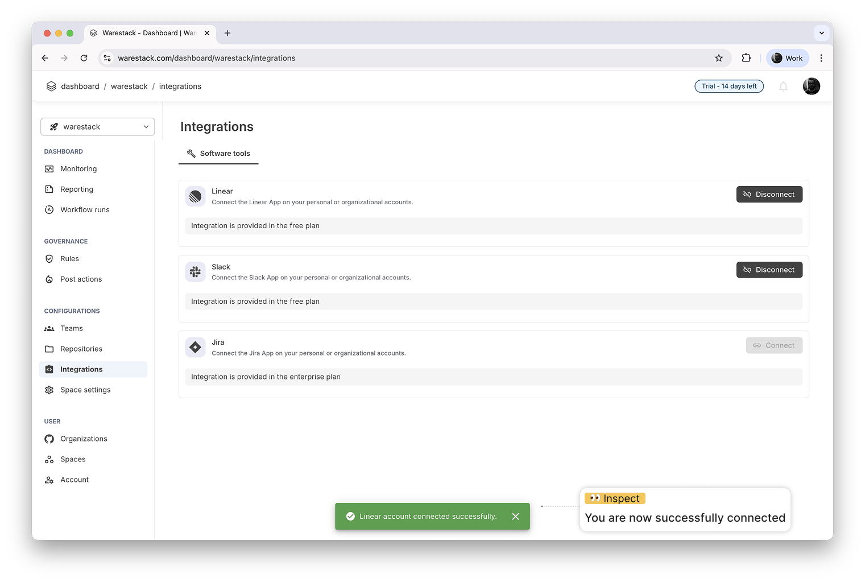
Task: Open the tab search chevron dropdown
Action: [821, 33]
